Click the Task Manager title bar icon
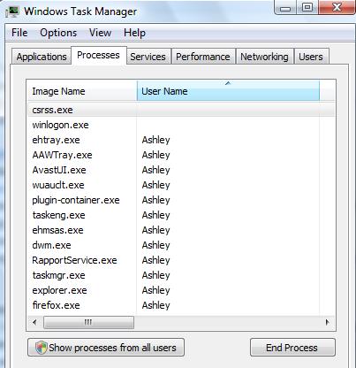Viewport: 356px width, 368px height. 12,11
